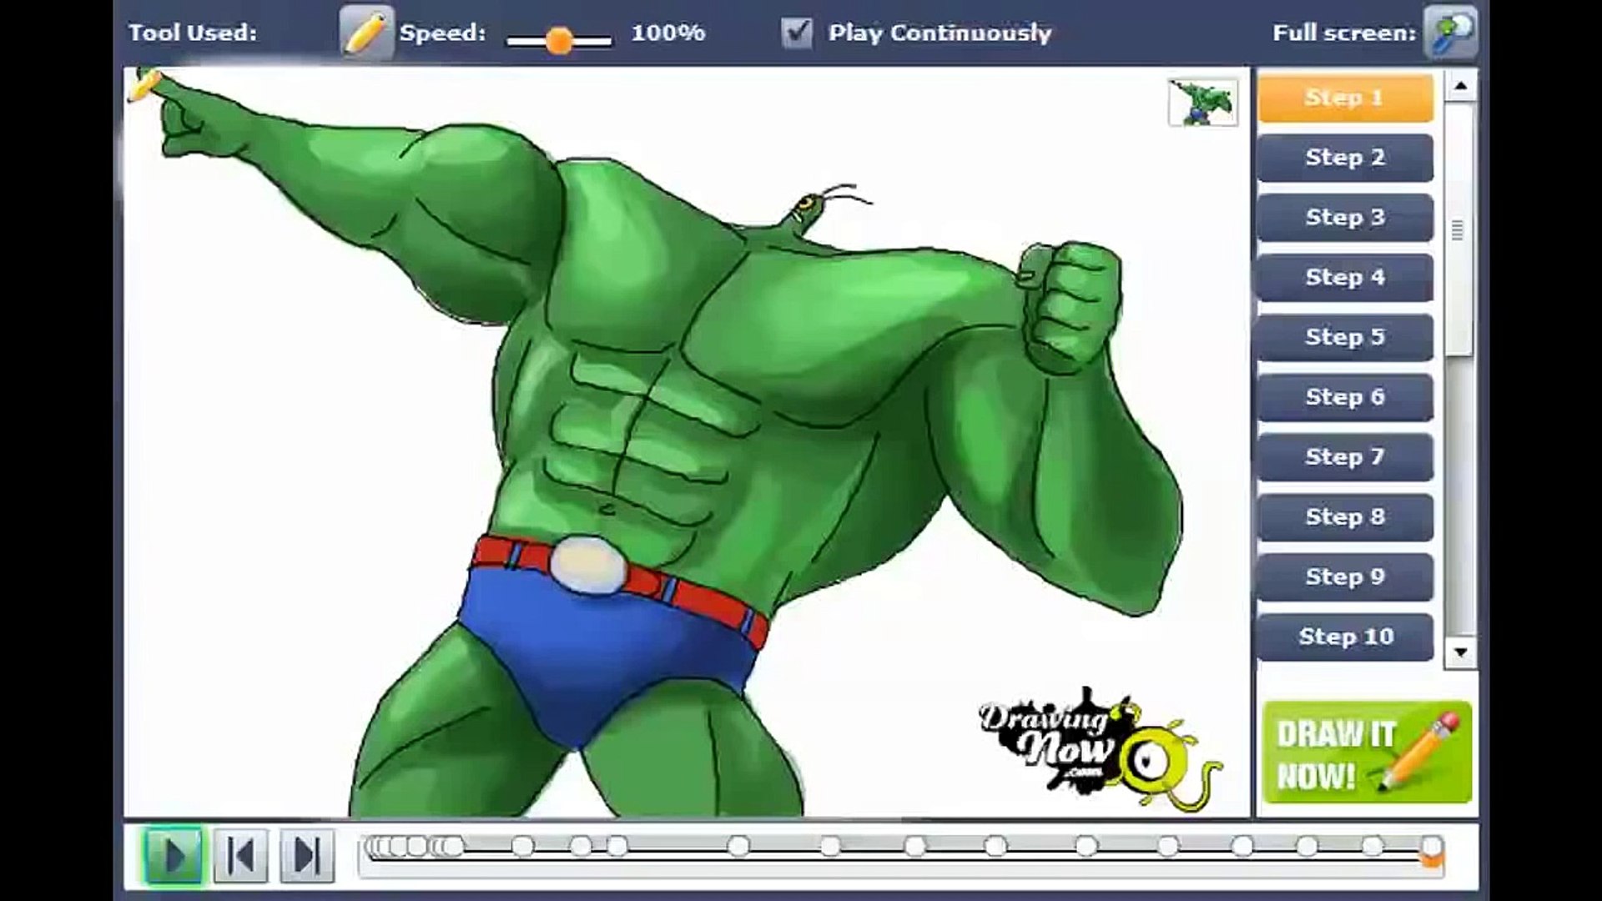Click the play button in the player controls
1602x901 pixels.
(x=173, y=856)
